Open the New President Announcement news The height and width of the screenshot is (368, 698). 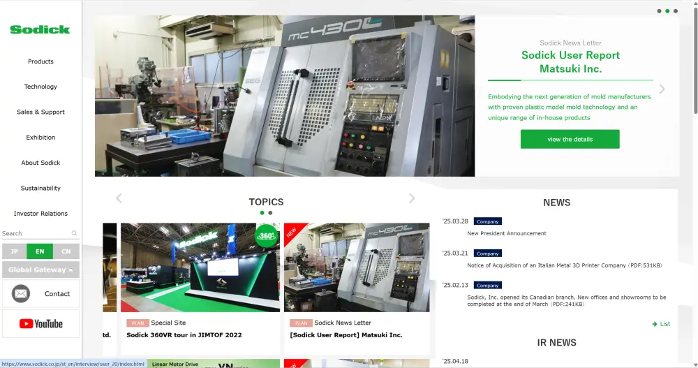506,233
